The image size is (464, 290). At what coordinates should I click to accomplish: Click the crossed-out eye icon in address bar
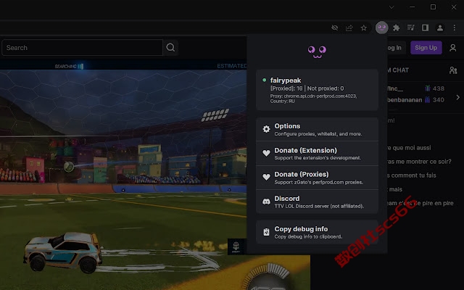pos(335,28)
